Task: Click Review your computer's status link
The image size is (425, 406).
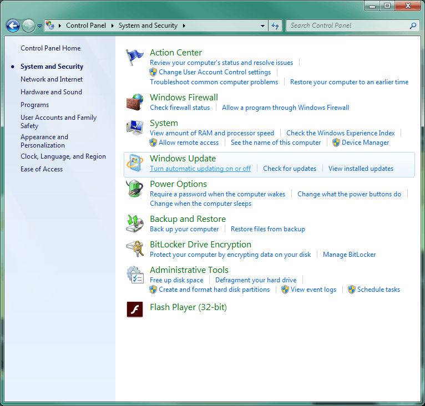Action: tap(221, 63)
